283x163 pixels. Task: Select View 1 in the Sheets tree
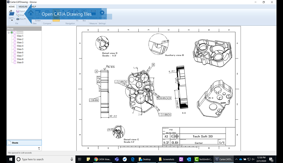20,36
